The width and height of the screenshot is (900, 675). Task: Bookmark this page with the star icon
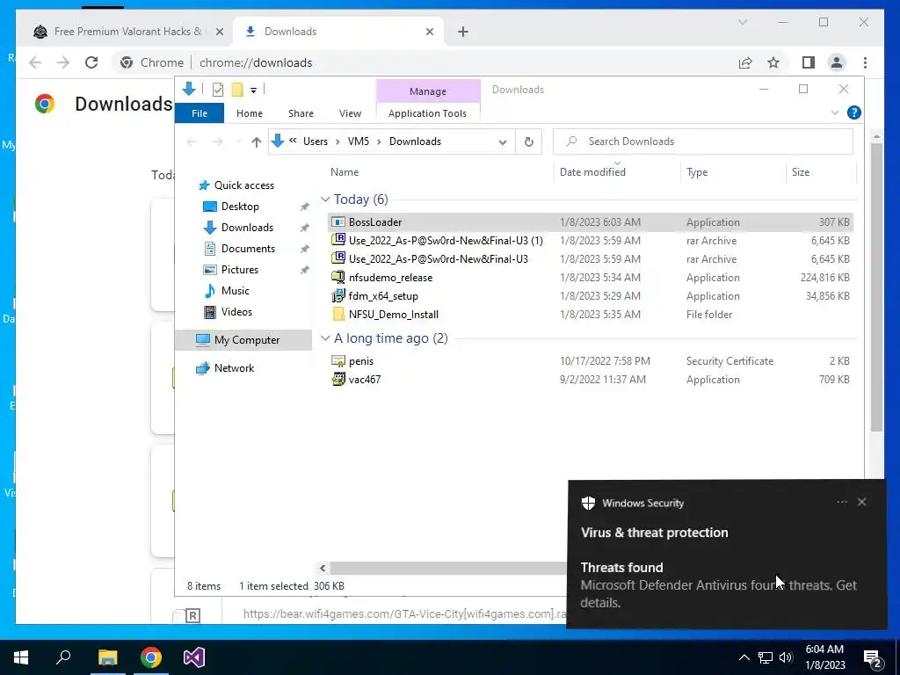773,62
